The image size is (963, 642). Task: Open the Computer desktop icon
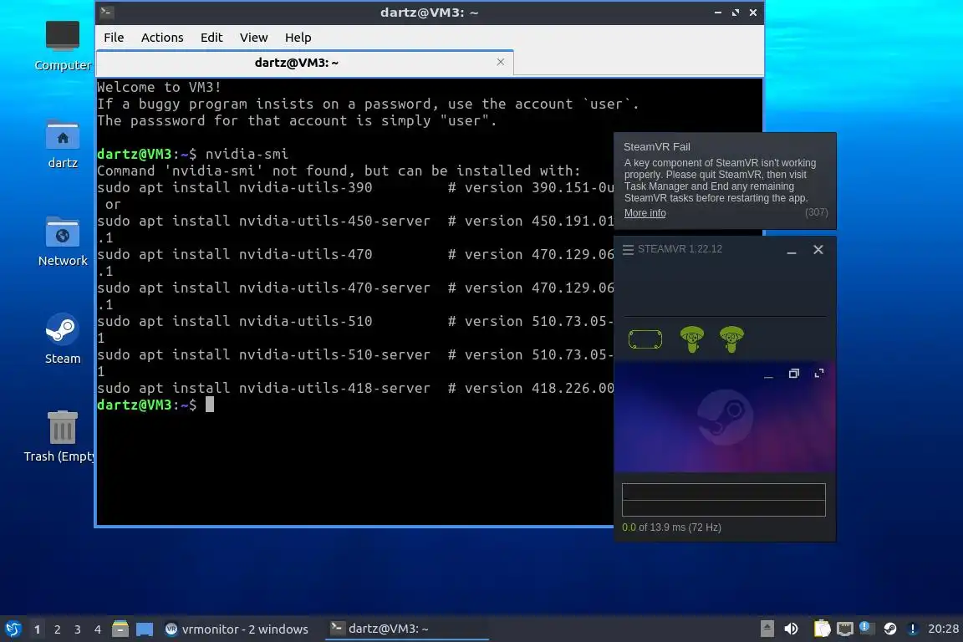click(62, 45)
